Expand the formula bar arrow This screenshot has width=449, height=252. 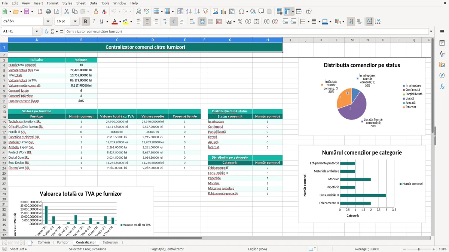[x=431, y=31]
